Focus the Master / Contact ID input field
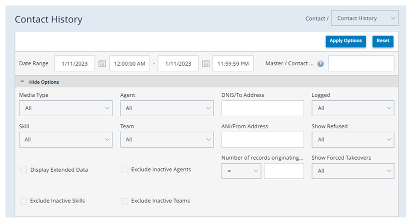This screenshot has height=219, width=412. tap(361, 63)
